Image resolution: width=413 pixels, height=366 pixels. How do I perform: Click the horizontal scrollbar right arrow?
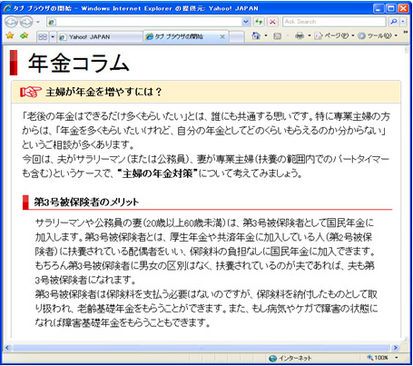(x=395, y=348)
